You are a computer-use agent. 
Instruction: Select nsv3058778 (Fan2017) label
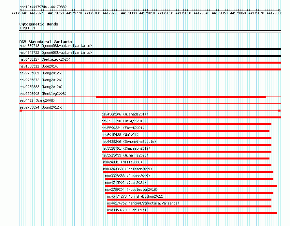(x=126, y=210)
